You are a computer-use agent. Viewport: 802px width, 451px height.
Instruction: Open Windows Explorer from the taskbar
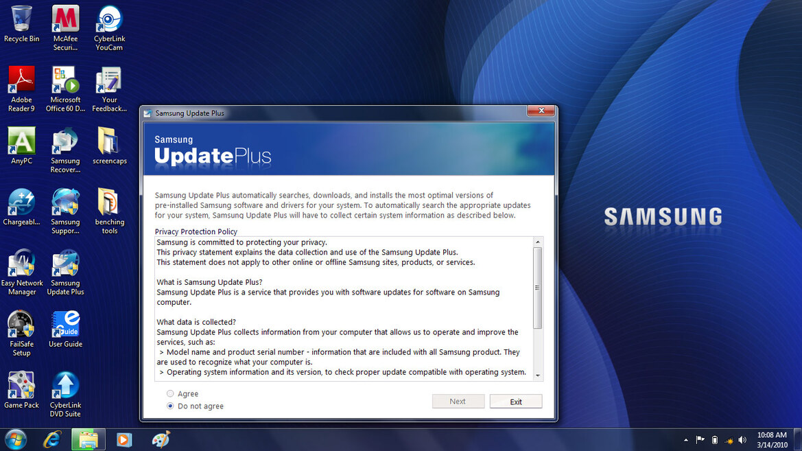pyautogui.click(x=88, y=440)
